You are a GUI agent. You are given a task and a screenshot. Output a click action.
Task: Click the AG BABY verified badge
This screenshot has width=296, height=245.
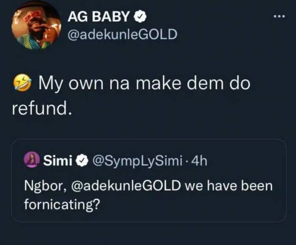click(140, 17)
